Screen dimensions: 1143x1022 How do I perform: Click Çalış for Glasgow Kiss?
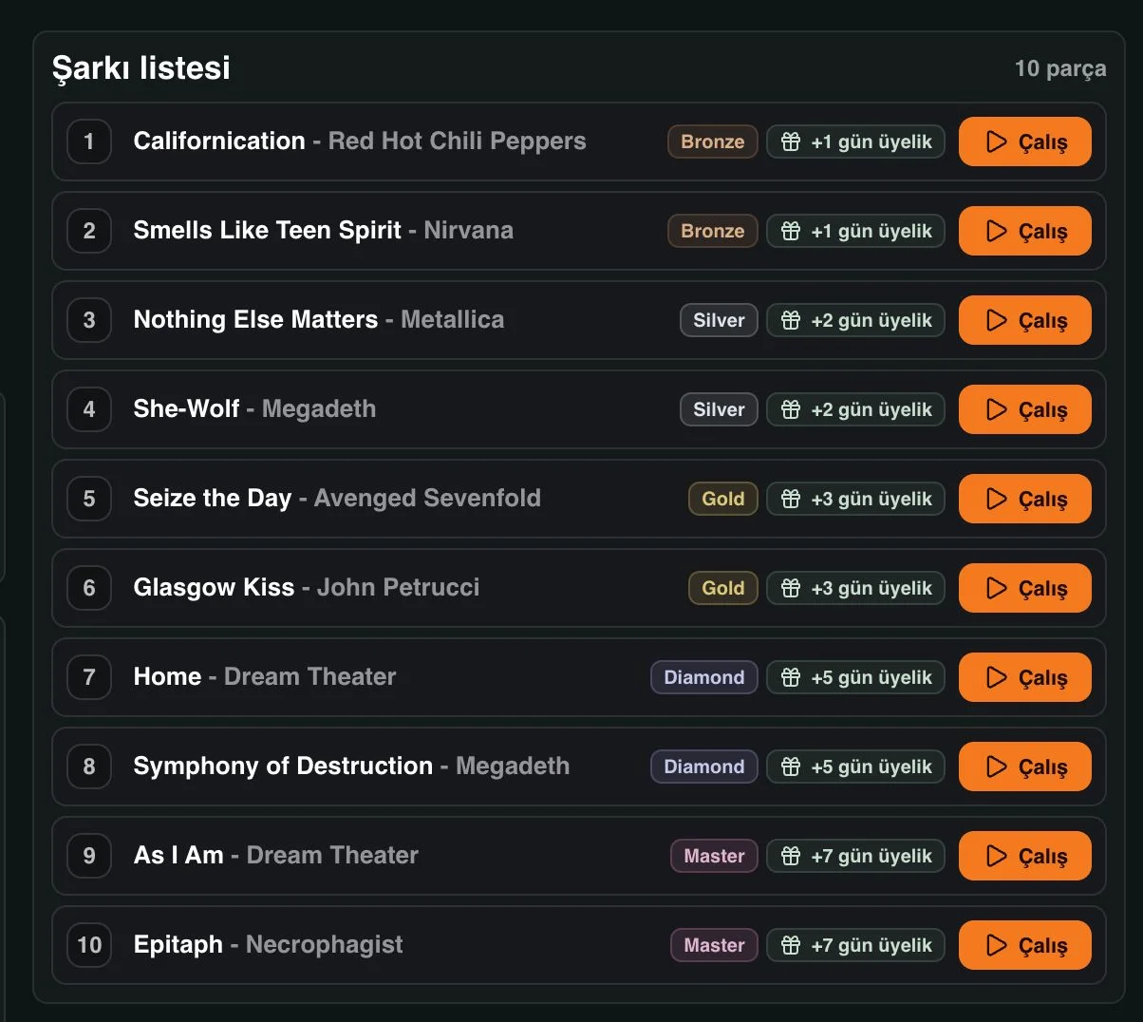pyautogui.click(x=1024, y=588)
